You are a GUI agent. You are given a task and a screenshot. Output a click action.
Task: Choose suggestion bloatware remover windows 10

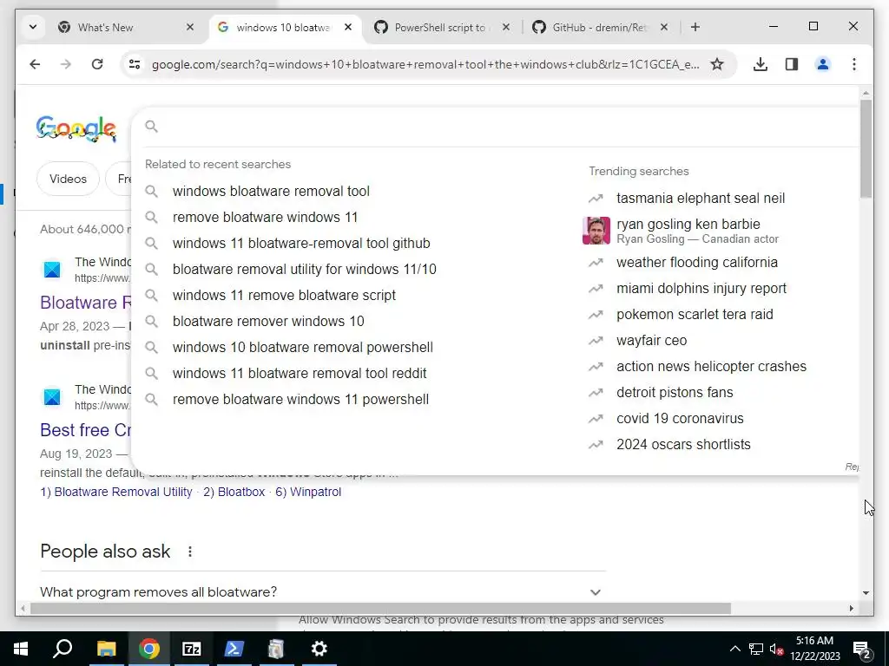[x=268, y=322]
